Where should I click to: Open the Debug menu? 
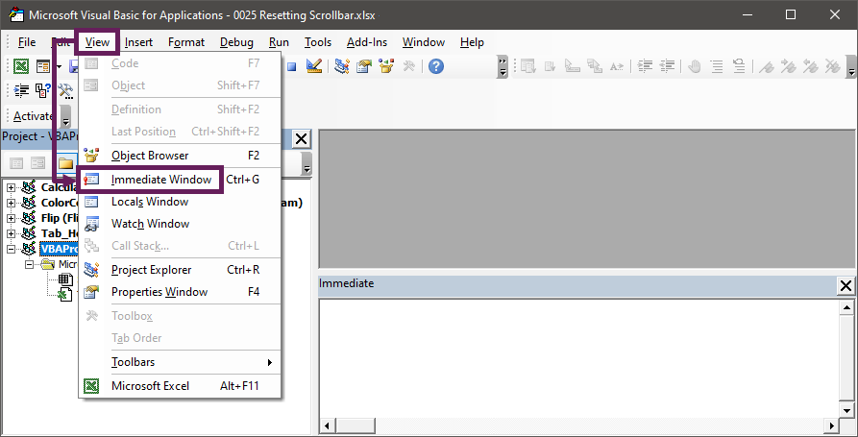[236, 42]
